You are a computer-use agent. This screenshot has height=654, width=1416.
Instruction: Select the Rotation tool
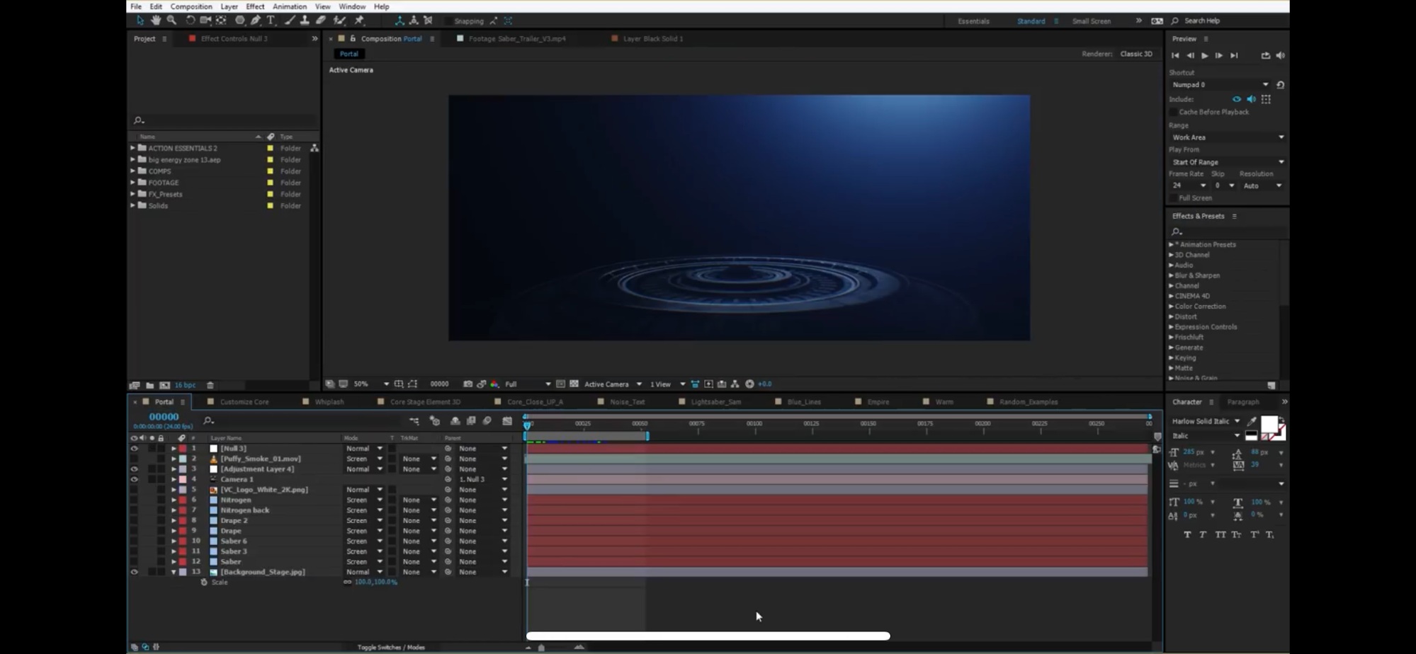[190, 21]
